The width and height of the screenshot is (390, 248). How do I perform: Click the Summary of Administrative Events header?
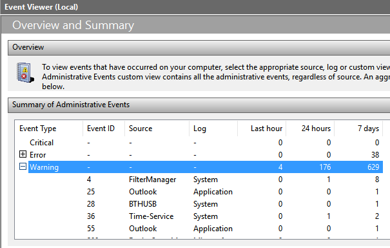[x=199, y=105]
